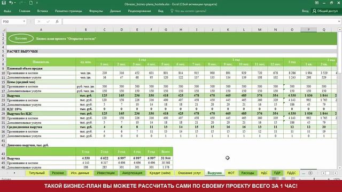Open the Главная ribbon tab
Screen dimensions: 342x192
coord(25,11)
